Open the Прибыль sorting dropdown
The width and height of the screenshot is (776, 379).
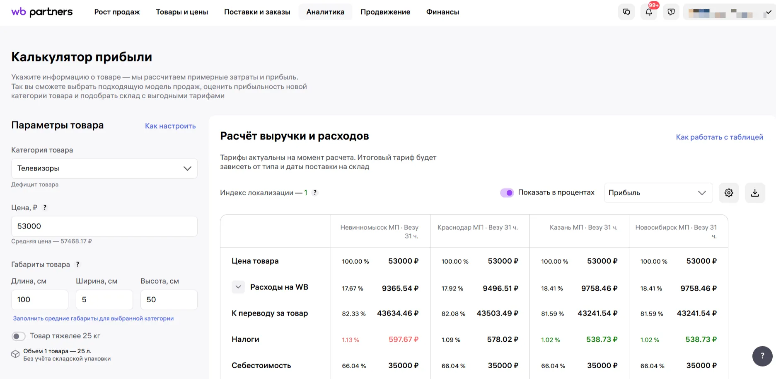point(658,193)
